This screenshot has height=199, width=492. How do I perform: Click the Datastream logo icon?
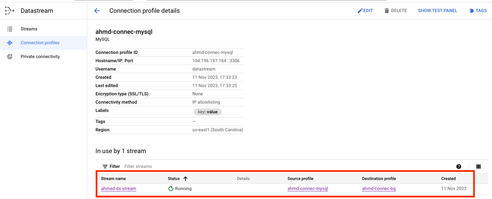(9, 11)
